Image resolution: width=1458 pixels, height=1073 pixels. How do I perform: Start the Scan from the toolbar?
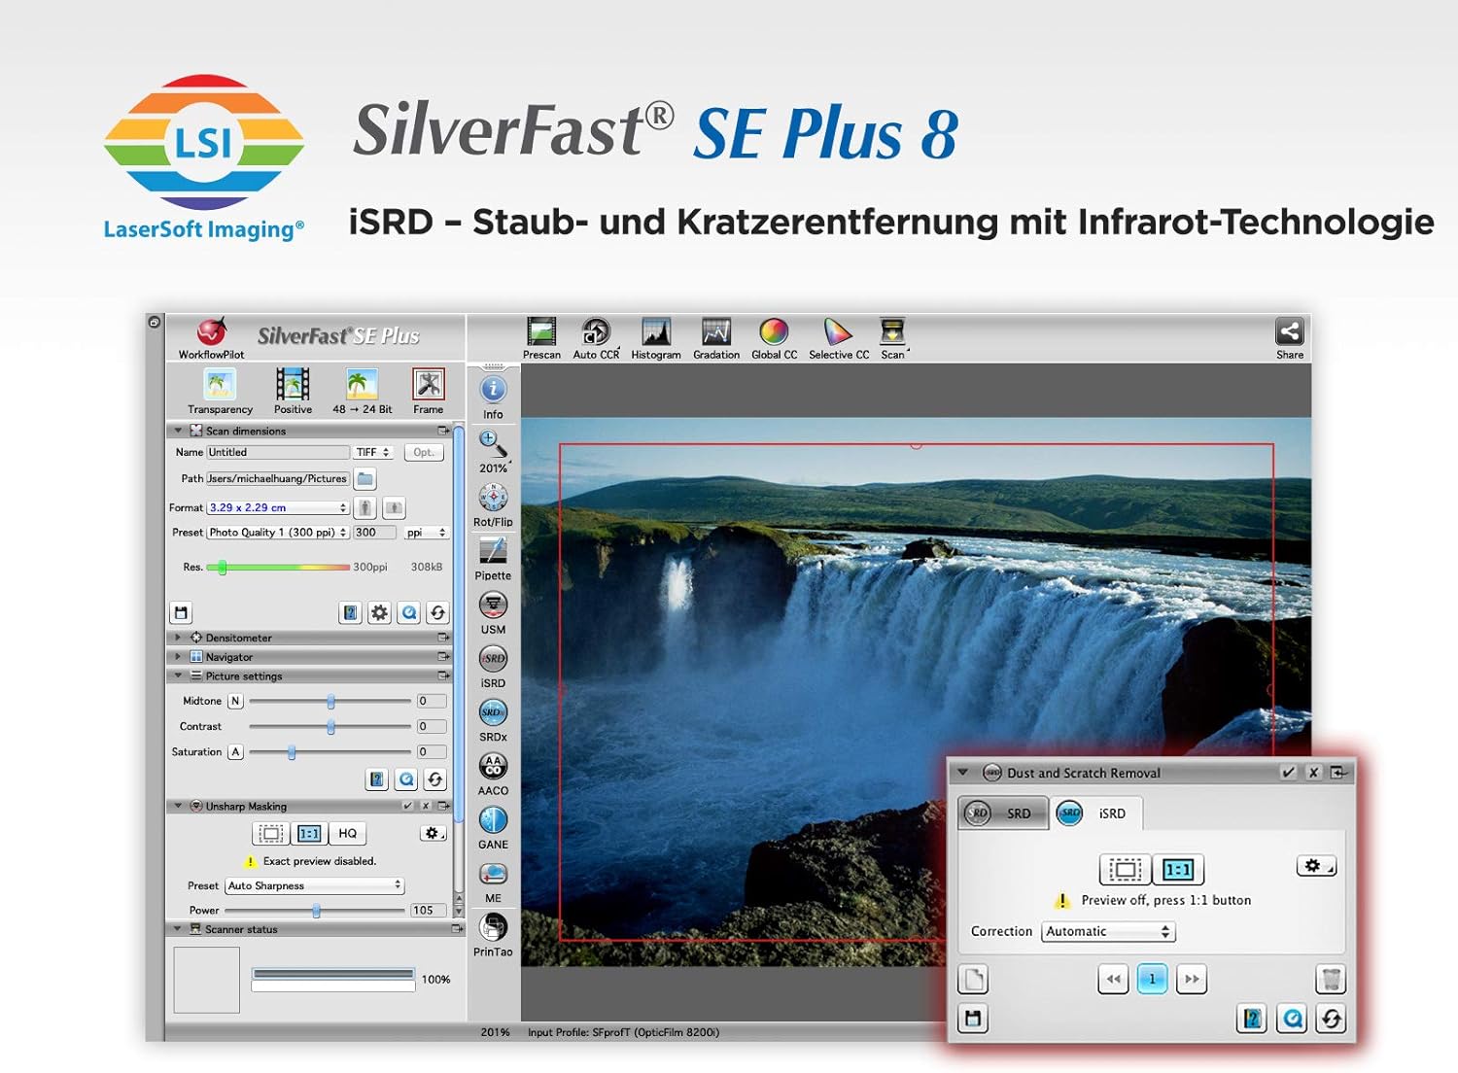tap(892, 338)
